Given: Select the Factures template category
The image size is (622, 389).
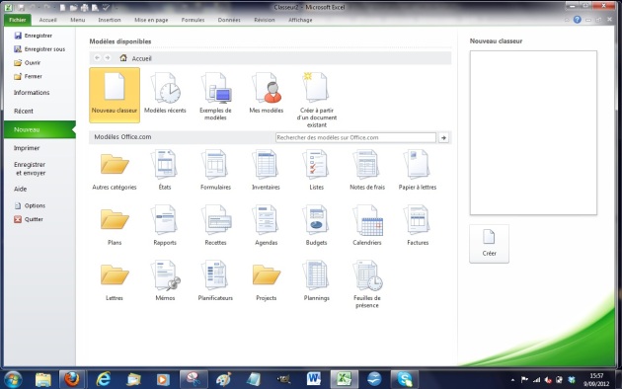Looking at the screenshot, I should [x=418, y=225].
